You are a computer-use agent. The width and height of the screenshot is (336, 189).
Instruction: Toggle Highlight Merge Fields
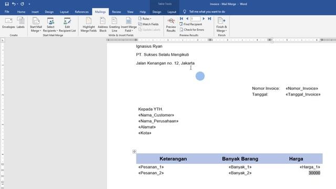[x=89, y=25]
